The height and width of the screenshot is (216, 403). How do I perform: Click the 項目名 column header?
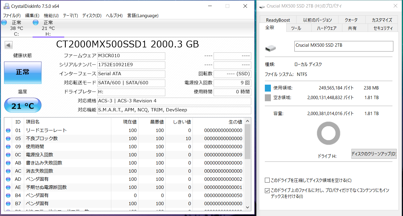[68, 122]
